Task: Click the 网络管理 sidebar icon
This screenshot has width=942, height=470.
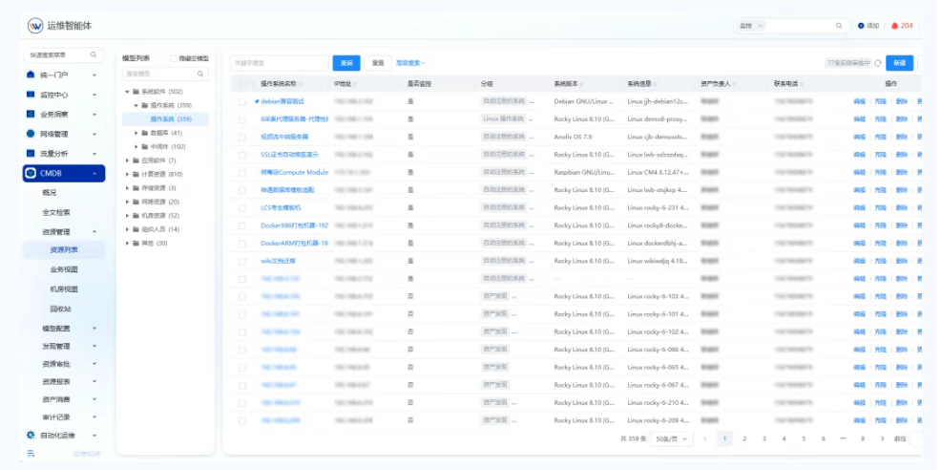Action: coord(31,134)
